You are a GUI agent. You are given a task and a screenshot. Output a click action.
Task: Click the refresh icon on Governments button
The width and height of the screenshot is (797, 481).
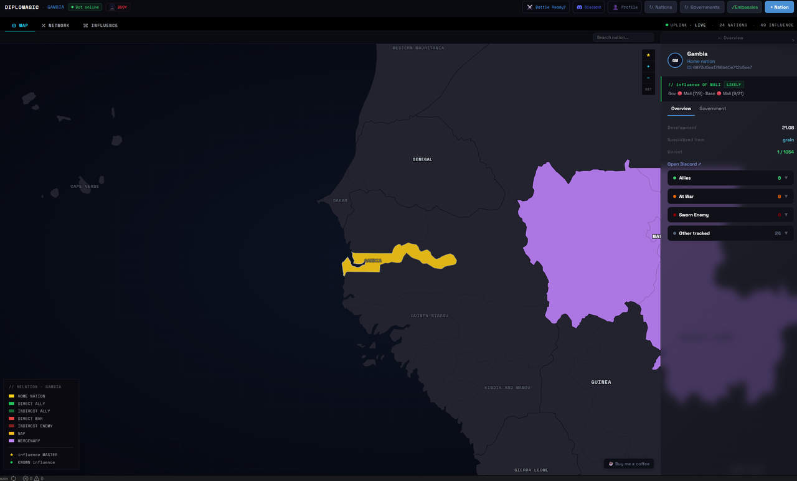coord(686,7)
